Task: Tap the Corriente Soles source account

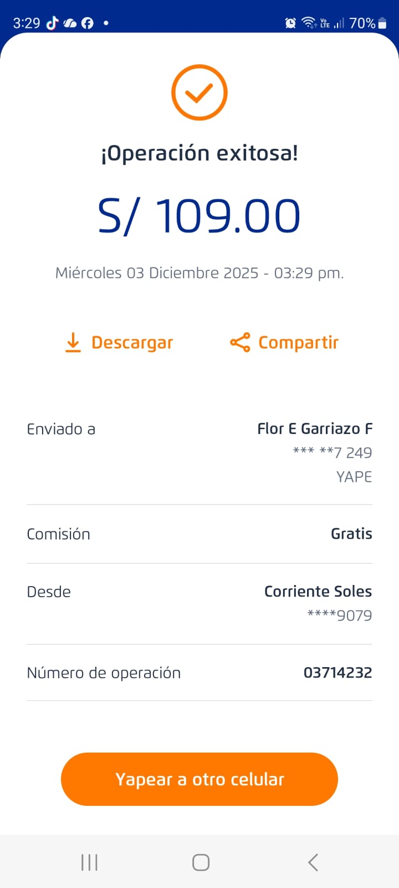Action: pos(318,592)
